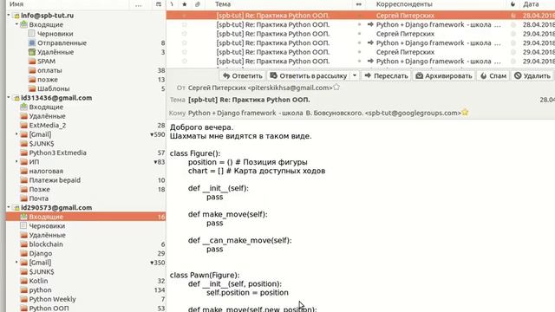
Task: Archive message with Архивировать
Action: [444, 75]
